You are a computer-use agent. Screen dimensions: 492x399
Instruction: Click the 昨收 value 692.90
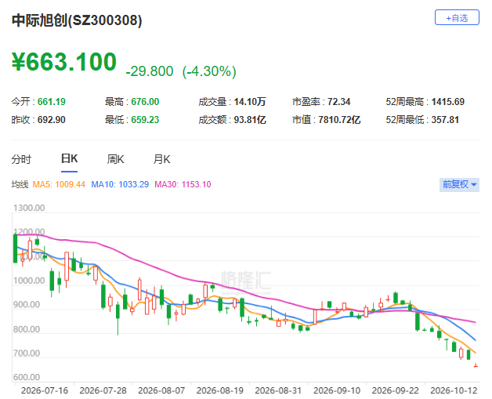[x=52, y=120]
